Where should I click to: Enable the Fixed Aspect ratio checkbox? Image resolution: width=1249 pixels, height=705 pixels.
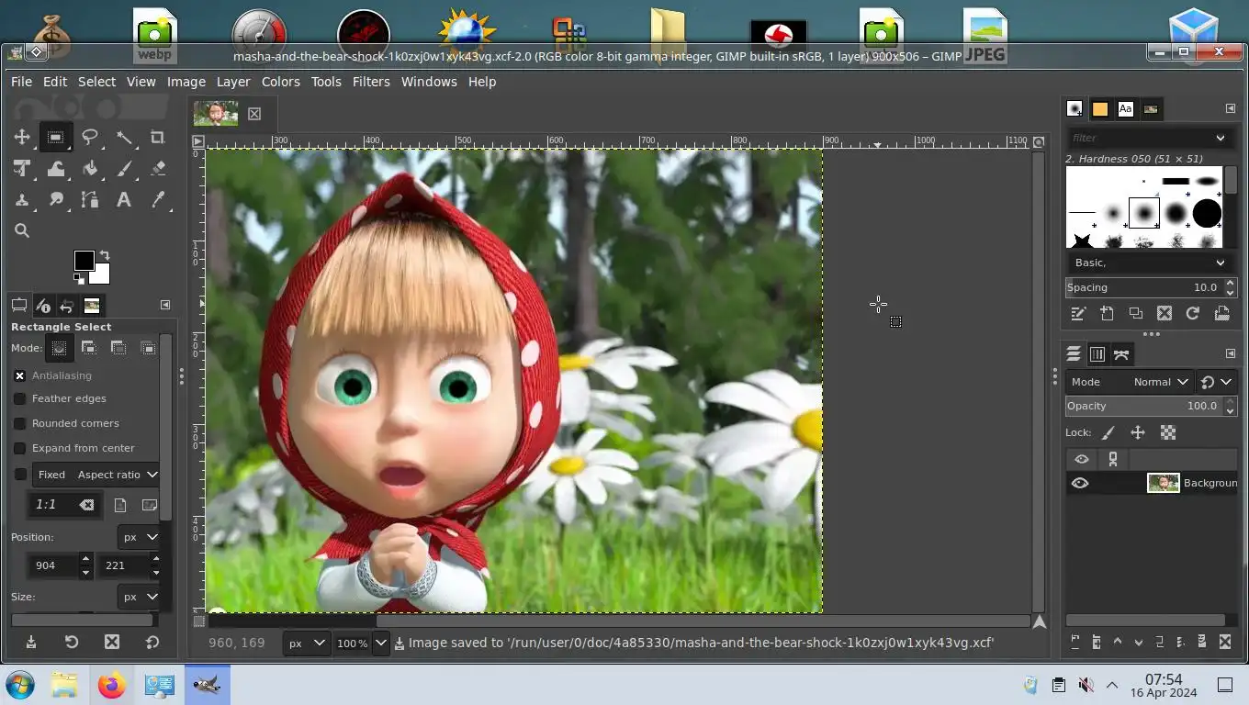tap(20, 475)
